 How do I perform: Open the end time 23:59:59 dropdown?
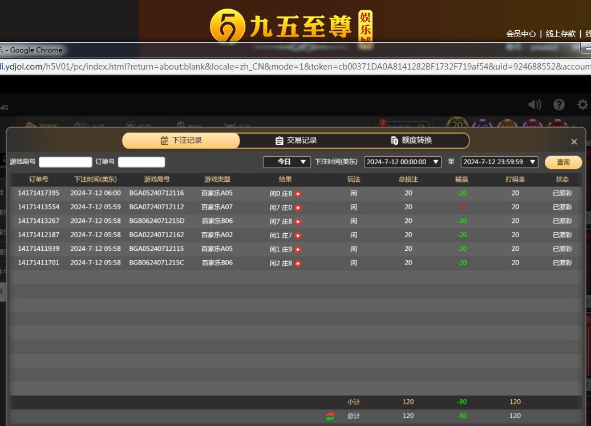click(499, 162)
